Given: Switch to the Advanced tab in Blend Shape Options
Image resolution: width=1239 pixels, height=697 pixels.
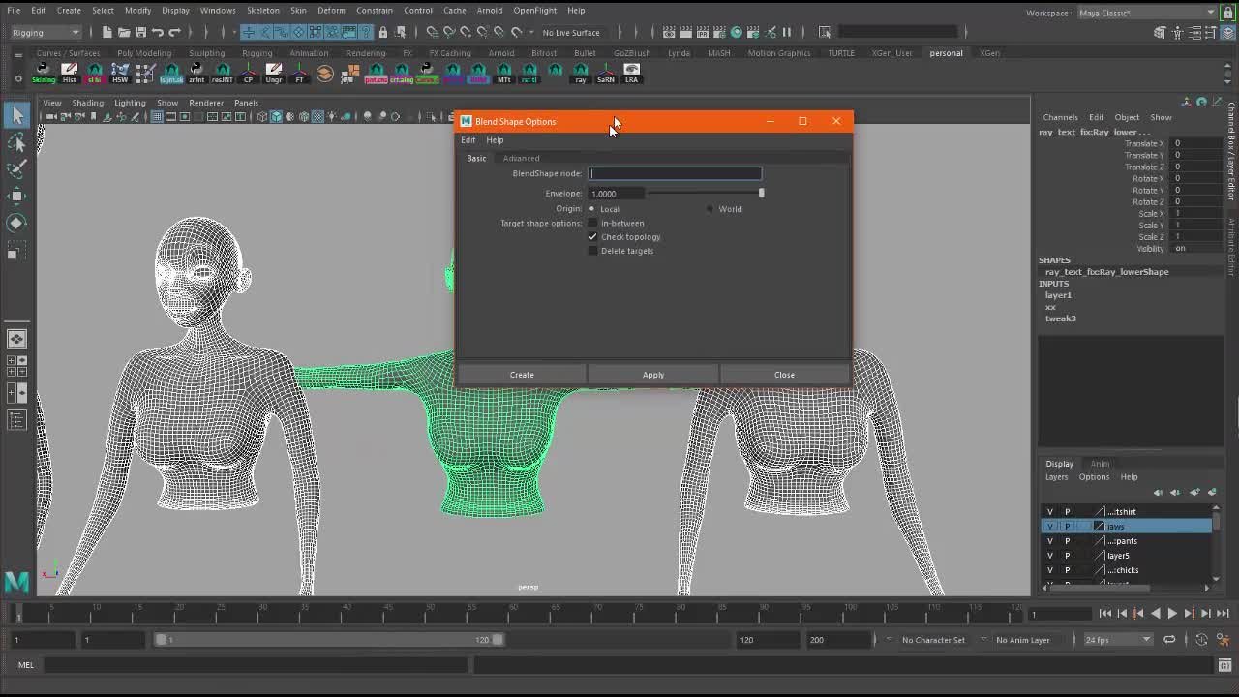Looking at the screenshot, I should 521,158.
